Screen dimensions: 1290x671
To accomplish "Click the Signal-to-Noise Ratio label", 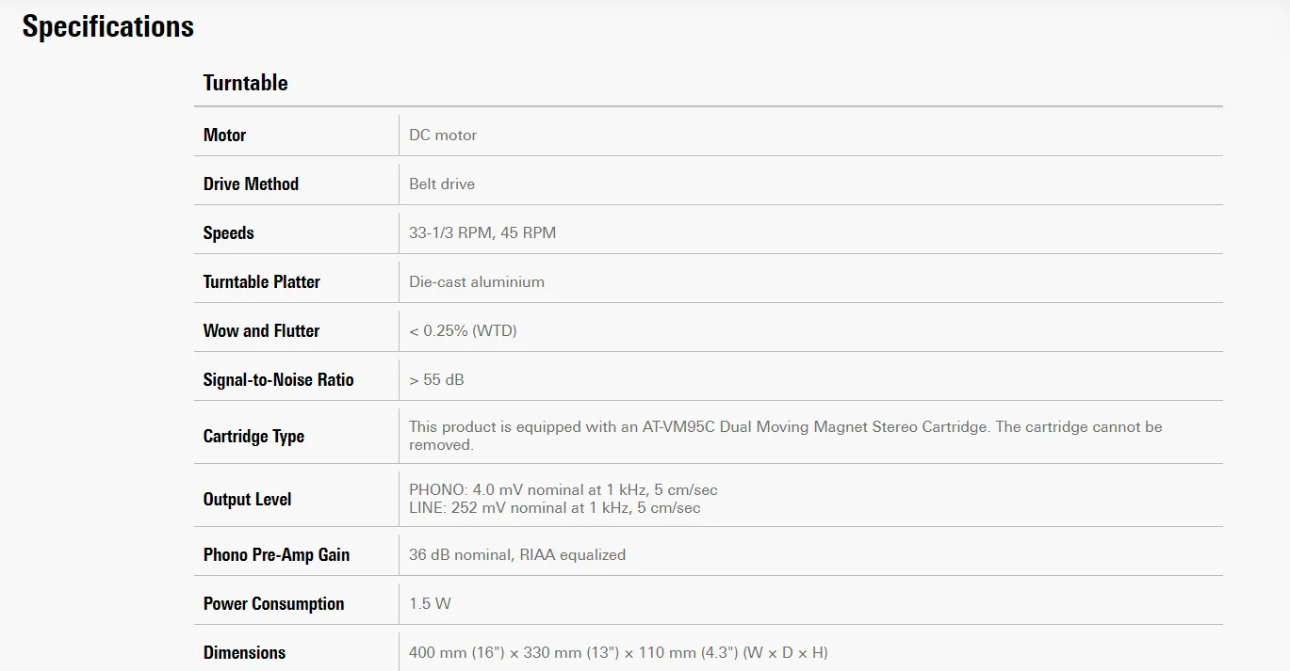I will click(x=279, y=379).
